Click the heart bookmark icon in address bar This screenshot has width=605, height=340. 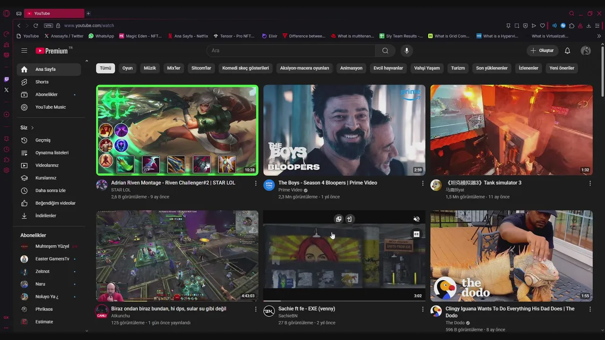pos(543,25)
